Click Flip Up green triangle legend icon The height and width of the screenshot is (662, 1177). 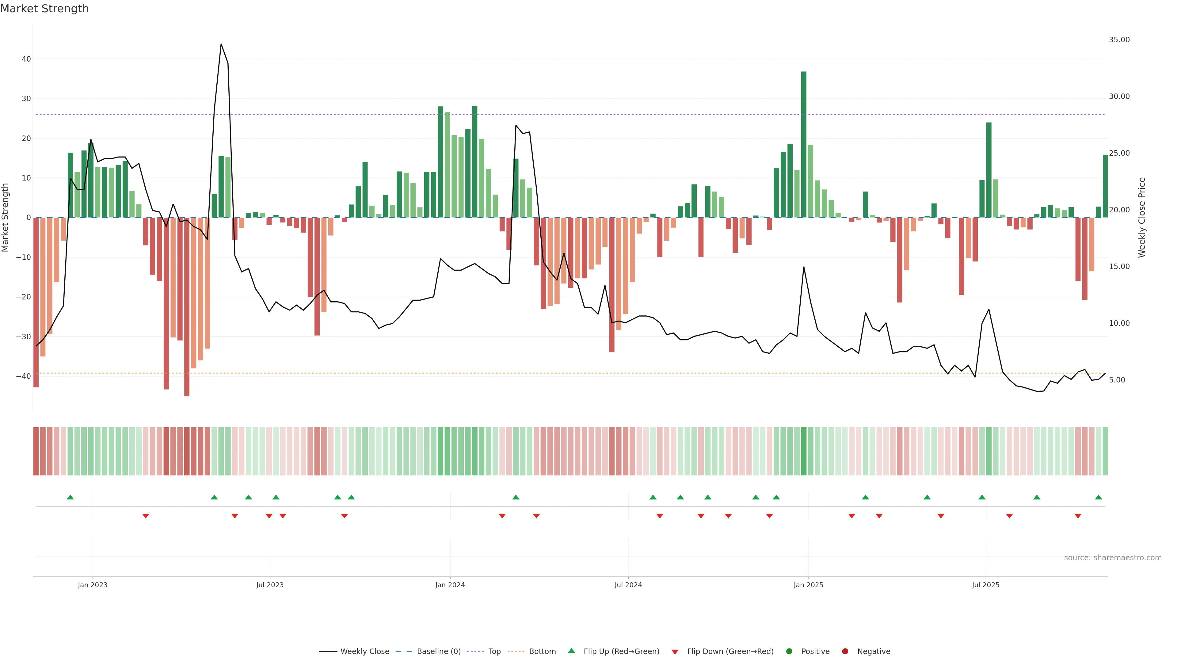571,651
